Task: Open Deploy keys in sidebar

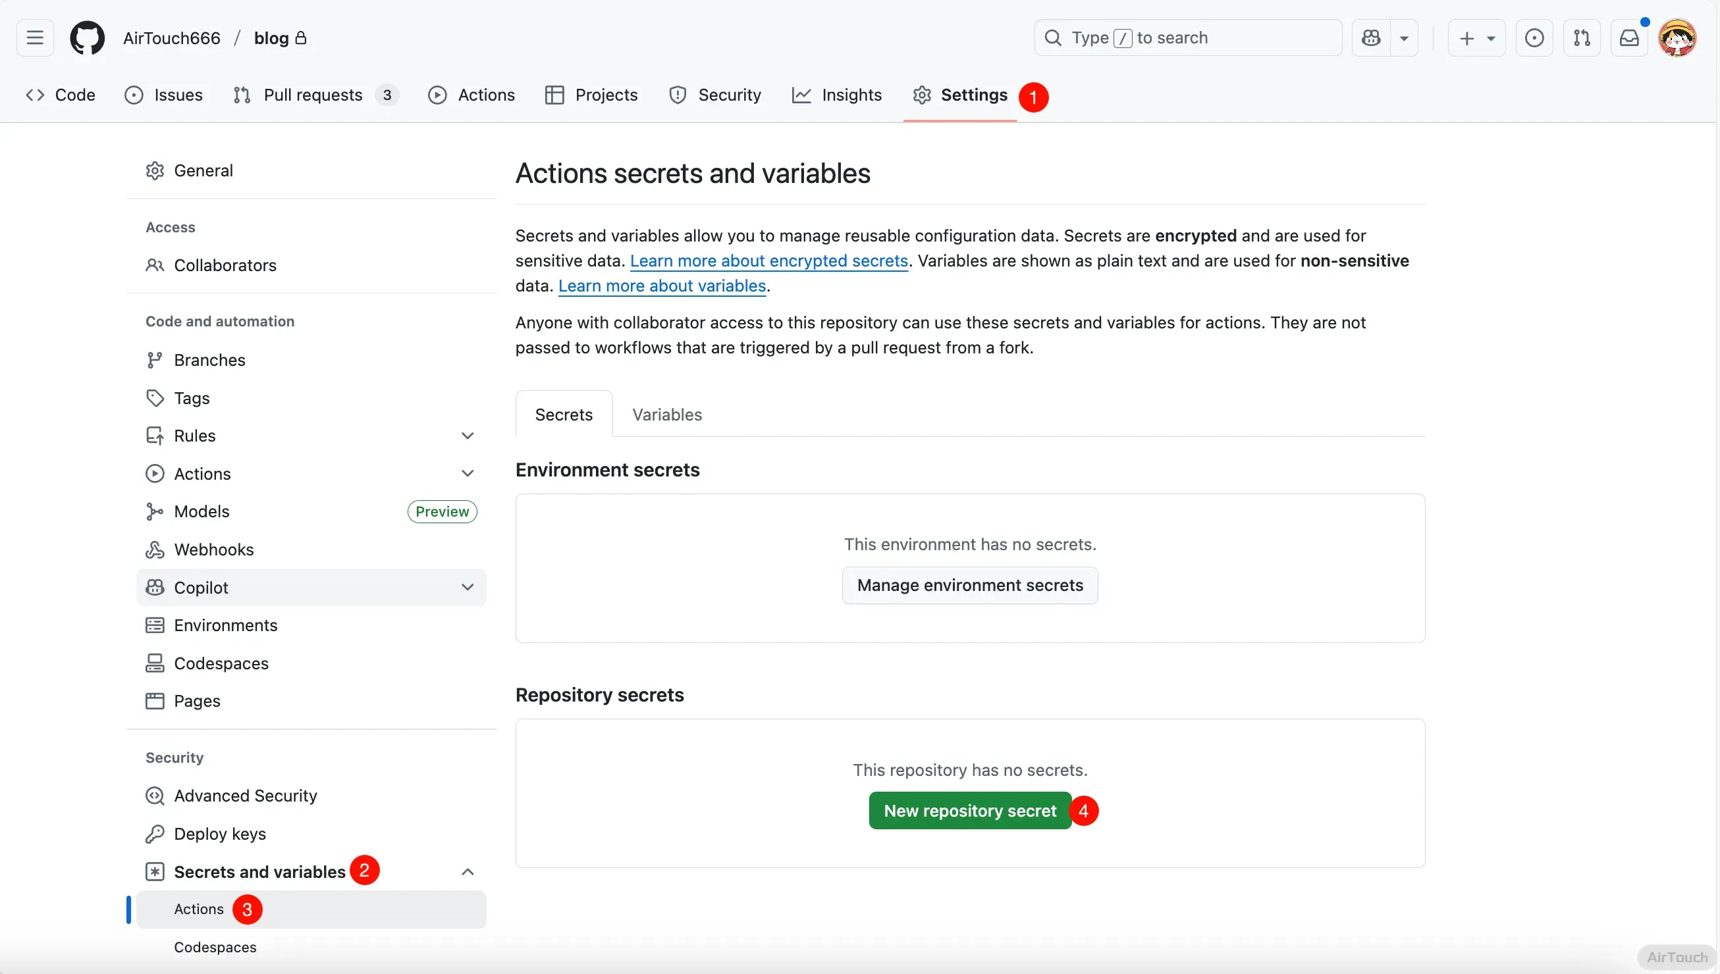Action: tap(219, 834)
